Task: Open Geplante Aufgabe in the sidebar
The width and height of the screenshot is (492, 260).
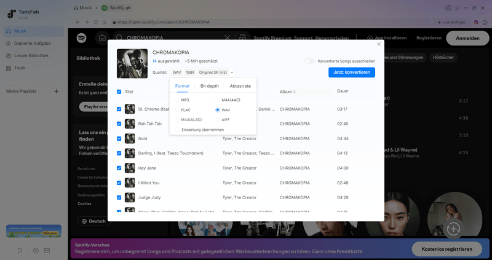Action: 34,43
